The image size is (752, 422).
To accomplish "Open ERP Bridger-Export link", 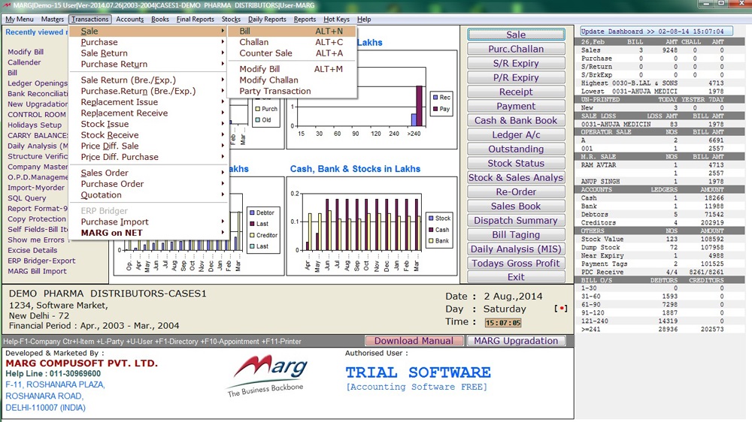I will (x=41, y=261).
